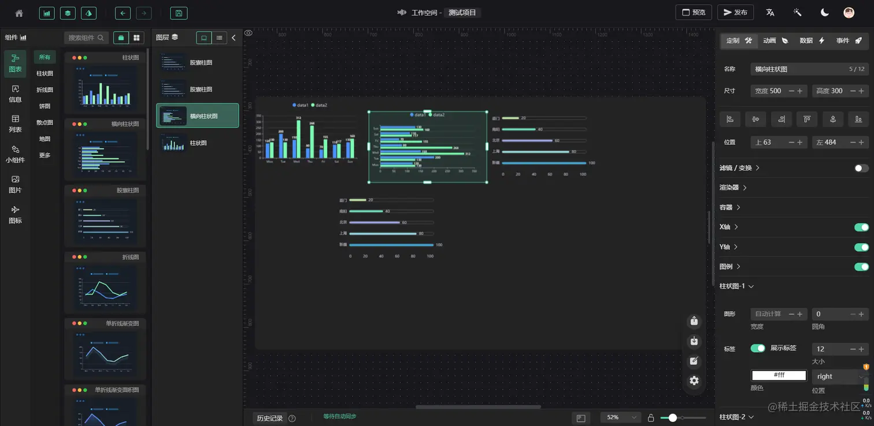Switch to the 动画 tab

(775, 40)
